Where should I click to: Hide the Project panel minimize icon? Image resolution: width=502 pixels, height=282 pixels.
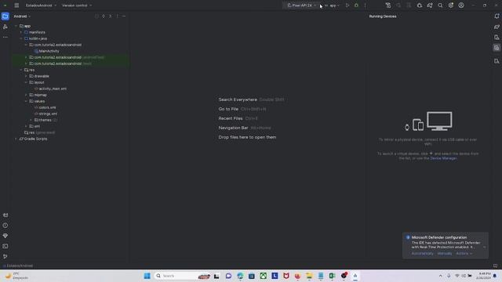(x=124, y=16)
